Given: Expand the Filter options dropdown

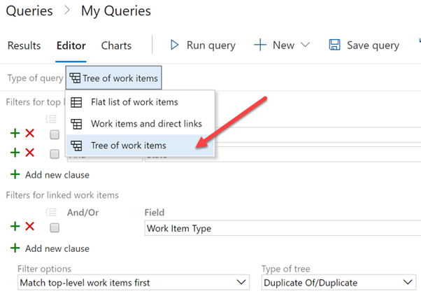Looking at the screenshot, I should (x=133, y=283).
